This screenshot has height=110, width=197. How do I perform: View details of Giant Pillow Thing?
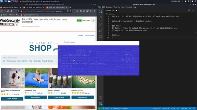pyautogui.click(x=36, y=97)
